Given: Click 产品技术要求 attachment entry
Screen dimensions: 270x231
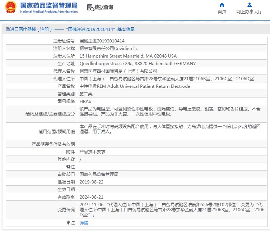Looking at the screenshot, I should pos(92,152).
